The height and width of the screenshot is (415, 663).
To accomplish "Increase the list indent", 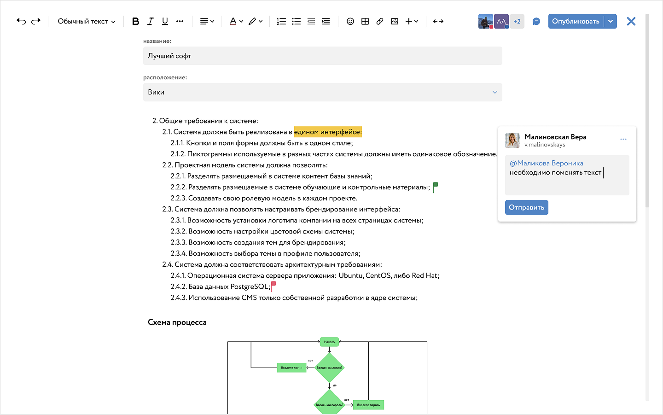I will click(326, 21).
